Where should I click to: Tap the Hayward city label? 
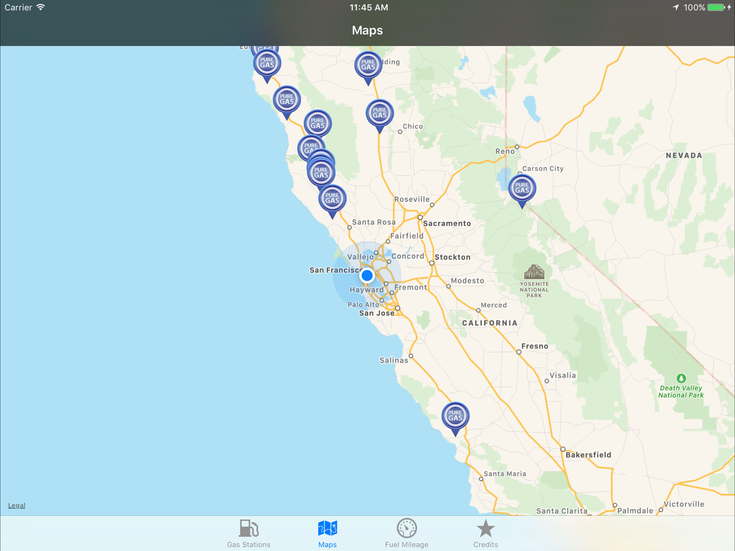pyautogui.click(x=366, y=290)
